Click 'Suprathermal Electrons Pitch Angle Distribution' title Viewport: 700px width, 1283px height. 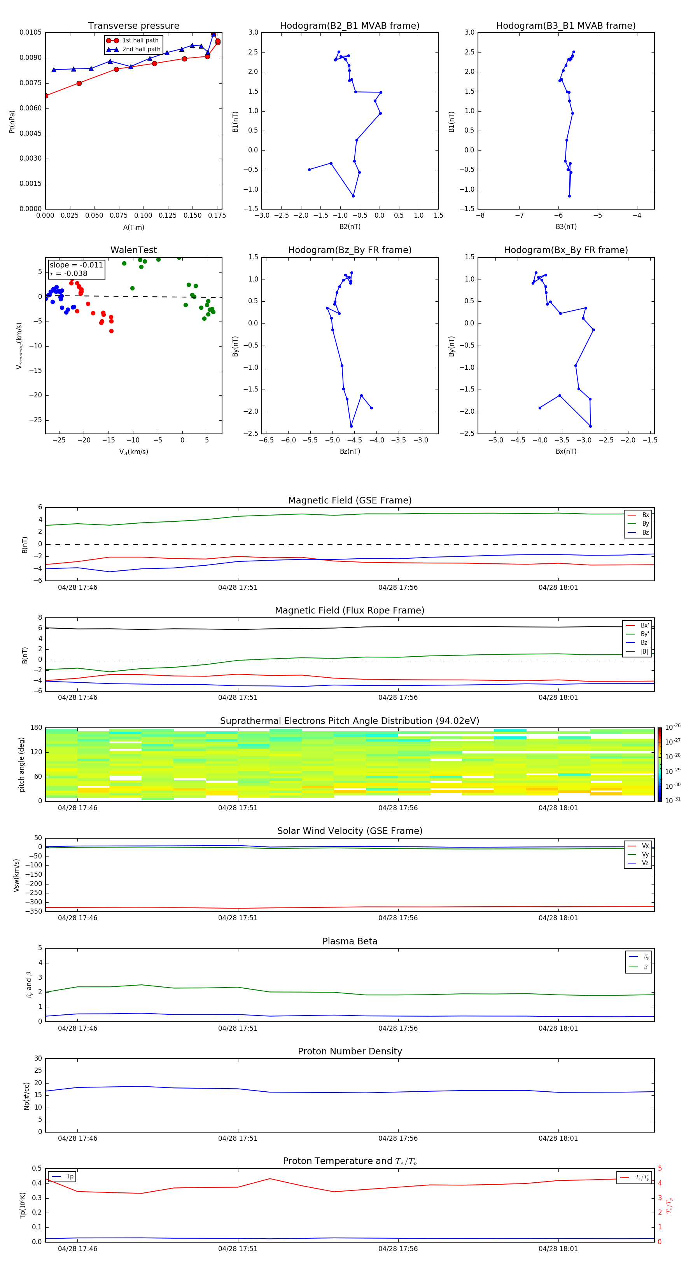coord(350,721)
